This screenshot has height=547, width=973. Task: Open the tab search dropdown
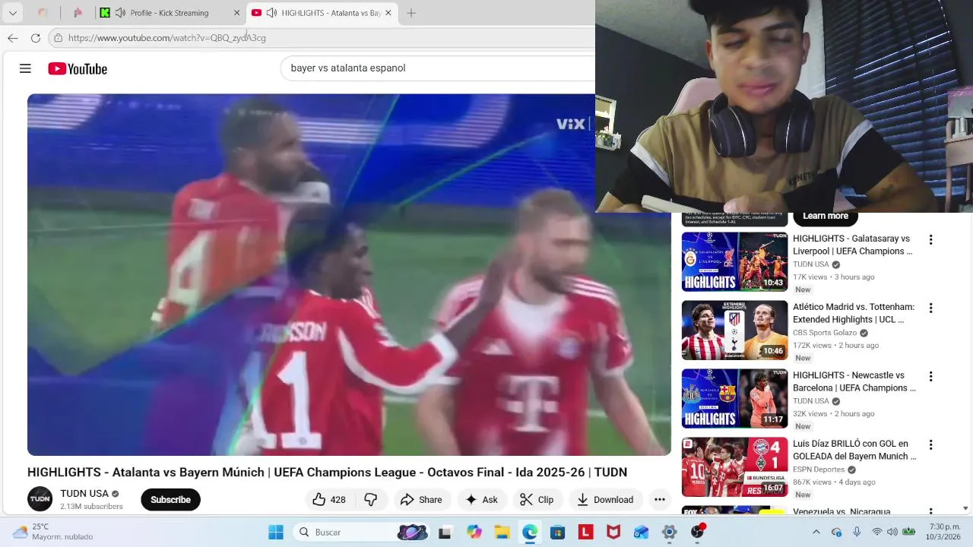pyautogui.click(x=12, y=13)
